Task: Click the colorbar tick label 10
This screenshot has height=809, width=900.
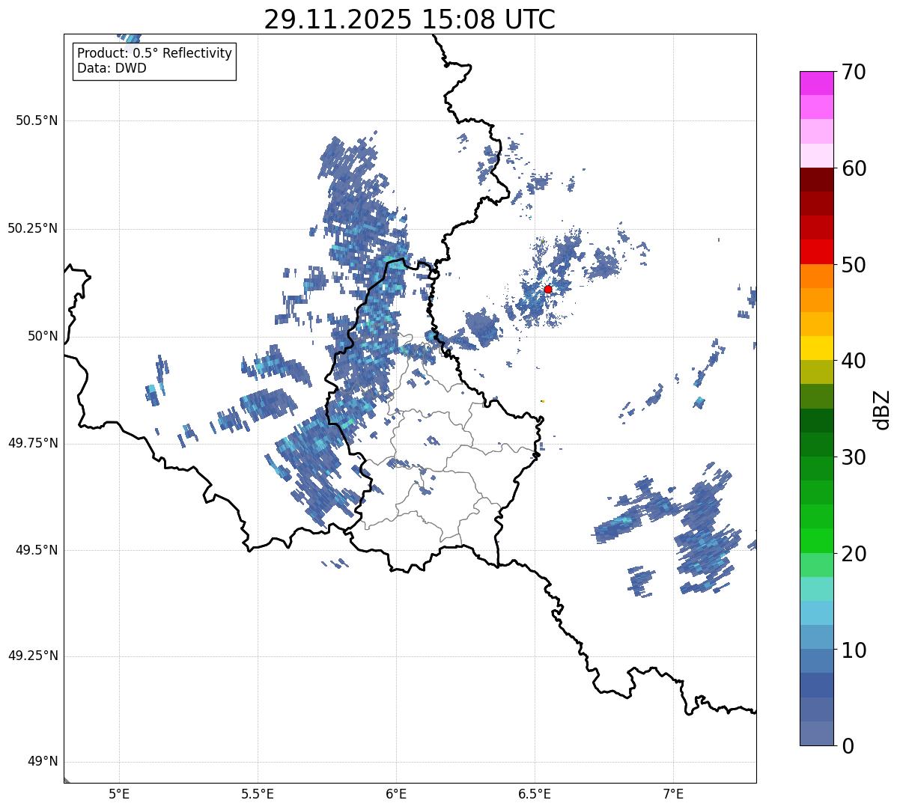Action: coord(854,650)
